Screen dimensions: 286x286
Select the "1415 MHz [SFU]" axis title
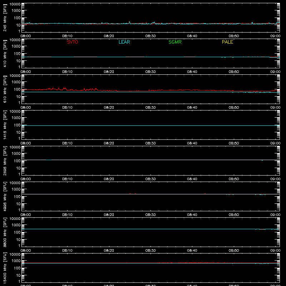(x=5, y=125)
